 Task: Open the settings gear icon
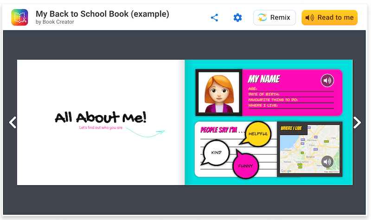[237, 18]
